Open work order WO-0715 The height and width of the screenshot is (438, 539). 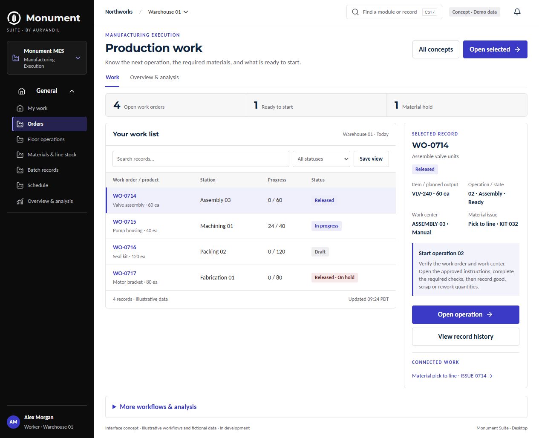coord(124,222)
